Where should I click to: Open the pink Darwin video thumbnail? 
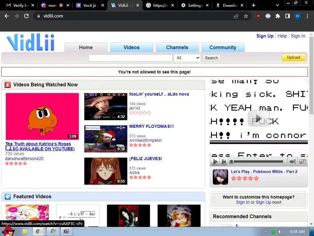pos(42,116)
